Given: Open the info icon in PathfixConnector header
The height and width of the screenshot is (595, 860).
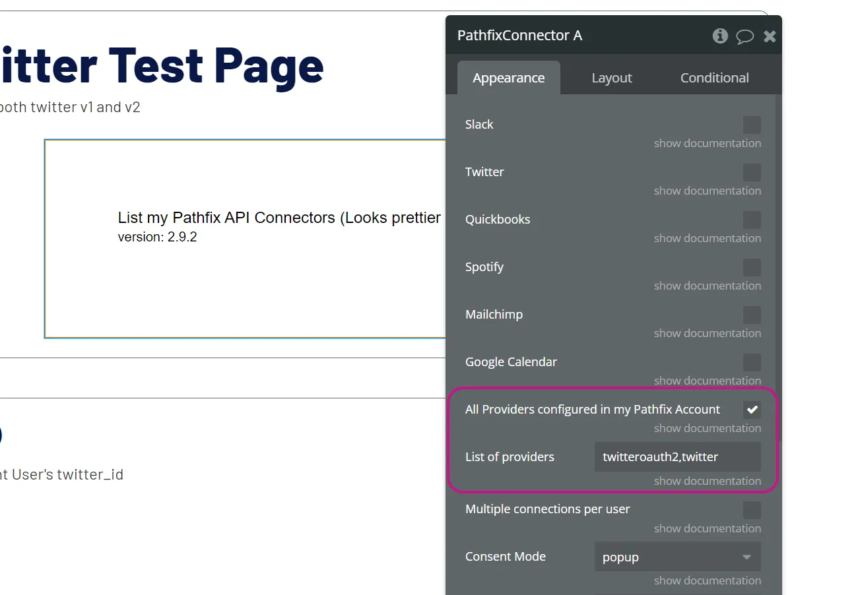Looking at the screenshot, I should click(x=720, y=36).
